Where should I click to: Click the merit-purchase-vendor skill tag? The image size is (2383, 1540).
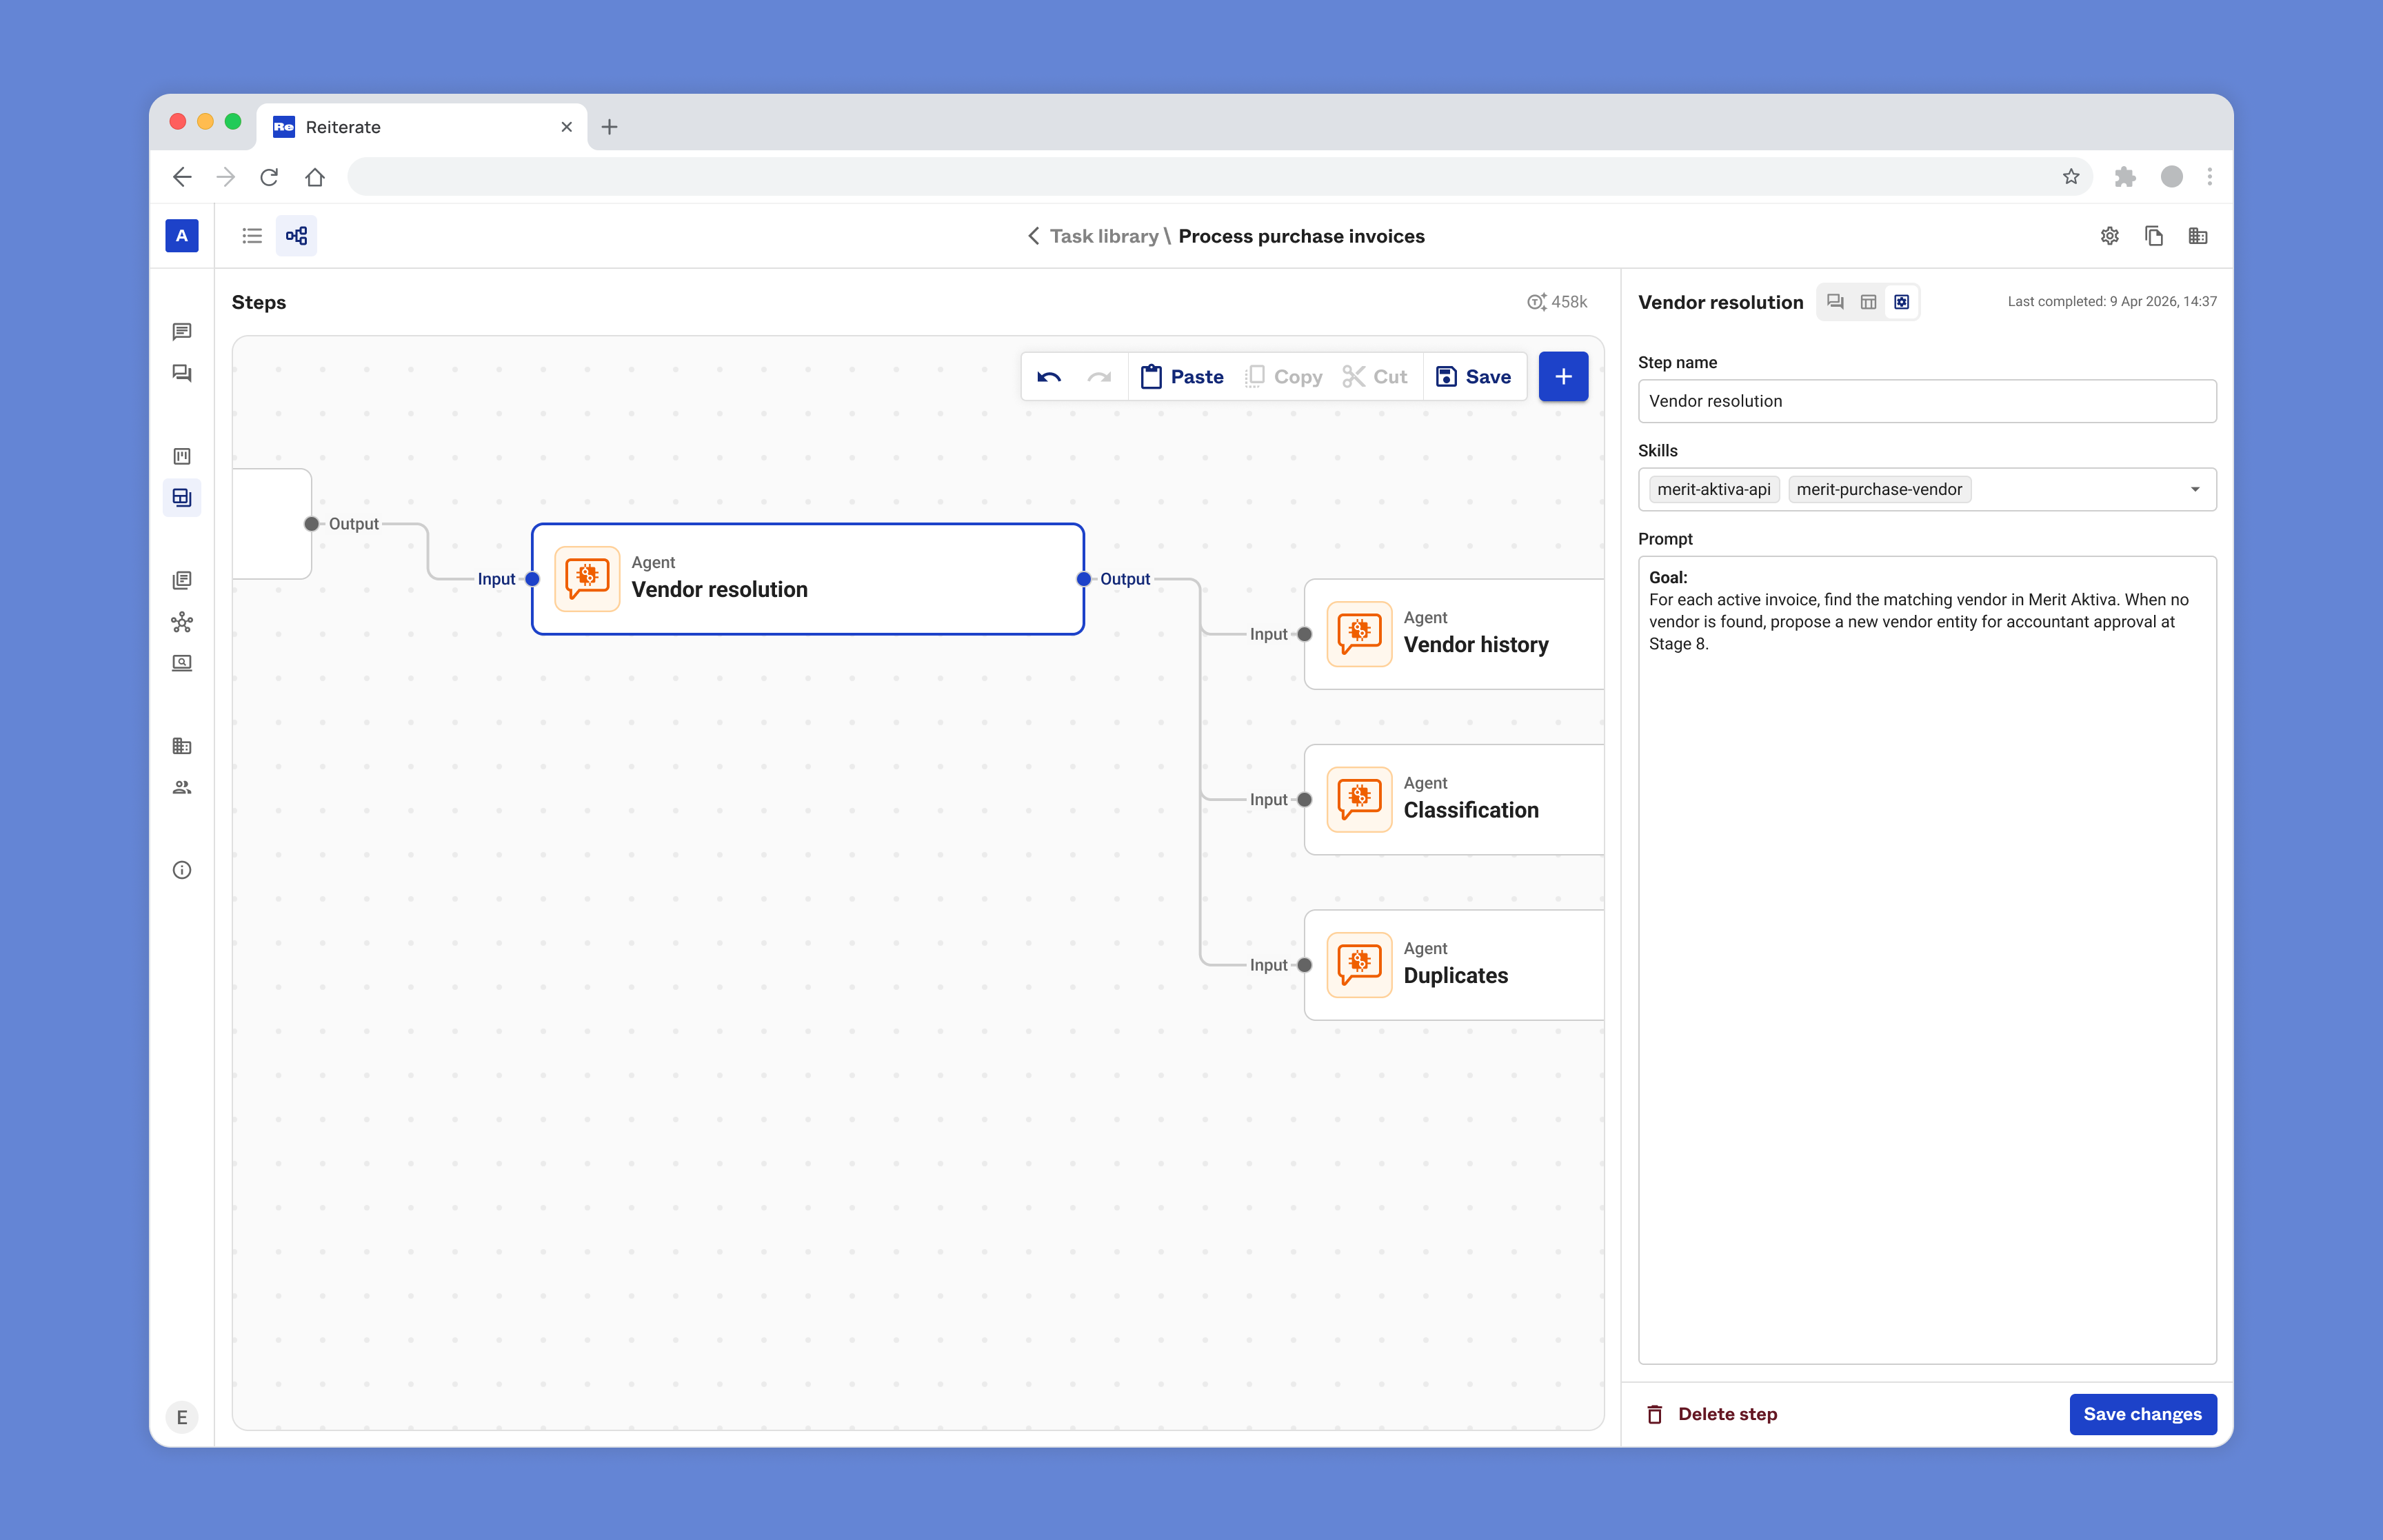(x=1879, y=490)
